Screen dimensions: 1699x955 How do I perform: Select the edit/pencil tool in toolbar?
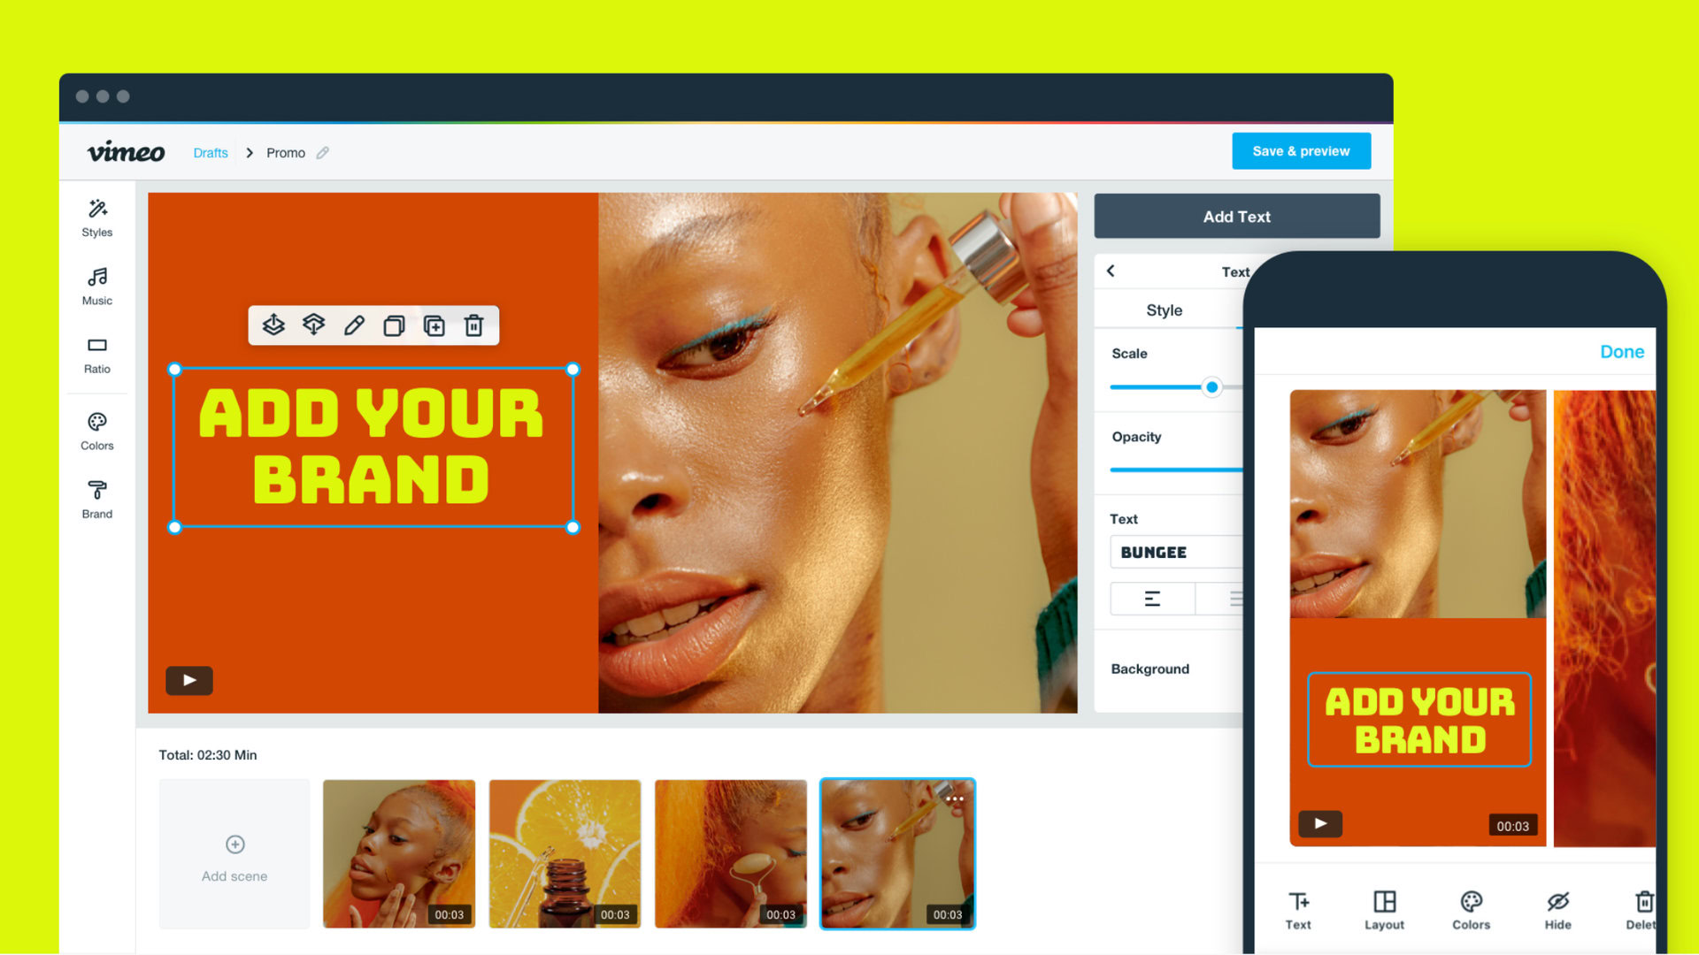click(x=354, y=325)
